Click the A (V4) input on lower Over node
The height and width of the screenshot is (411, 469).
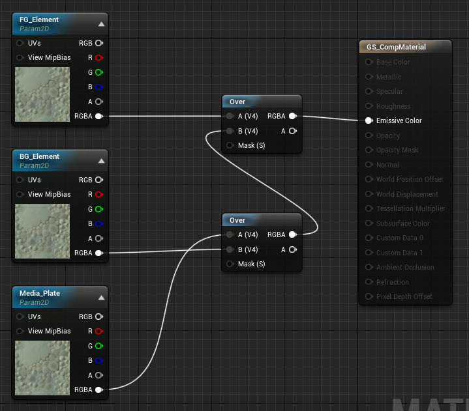pos(230,234)
